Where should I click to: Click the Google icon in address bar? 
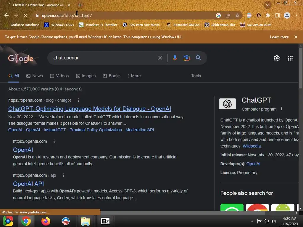point(218,15)
